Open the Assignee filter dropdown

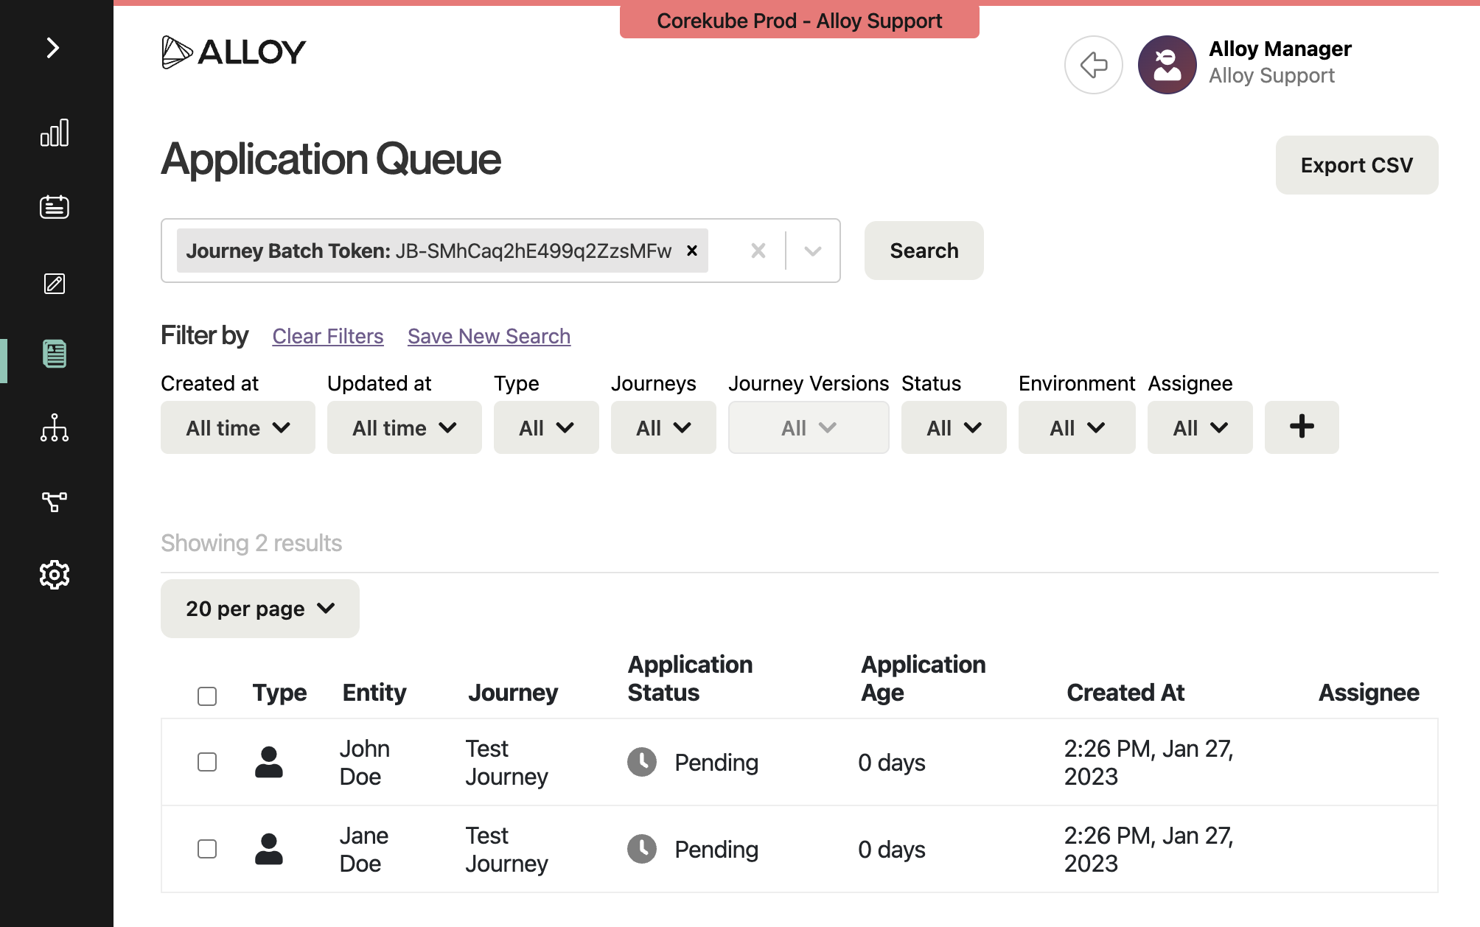(1200, 427)
